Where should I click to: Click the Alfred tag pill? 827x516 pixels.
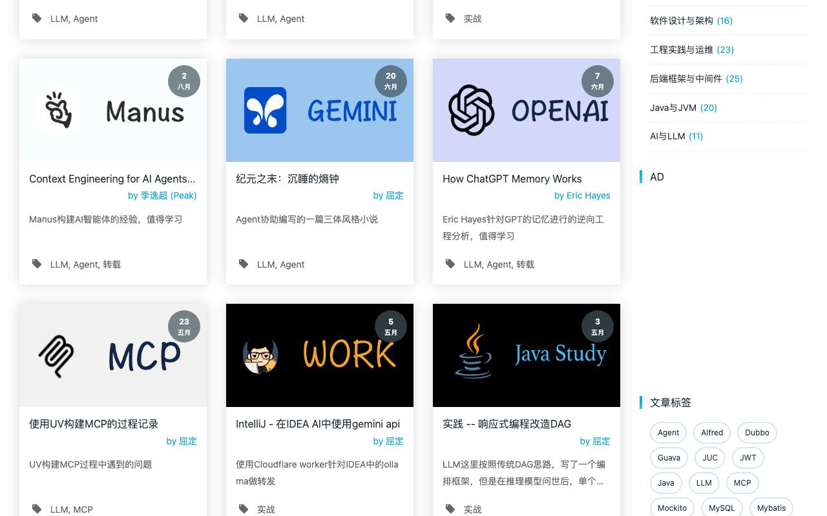point(712,433)
